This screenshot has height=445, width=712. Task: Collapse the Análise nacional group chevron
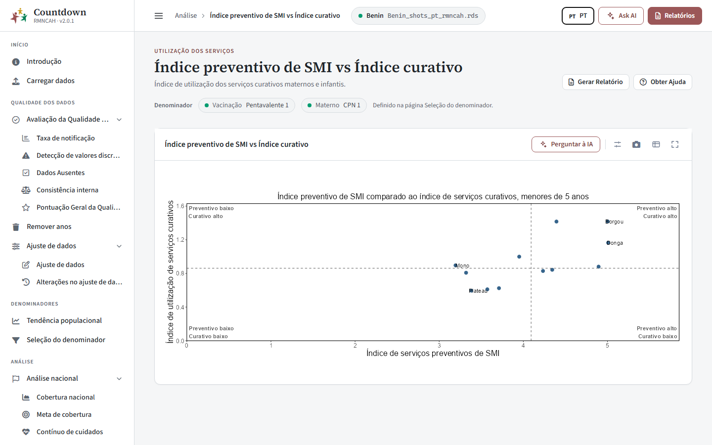coord(119,379)
